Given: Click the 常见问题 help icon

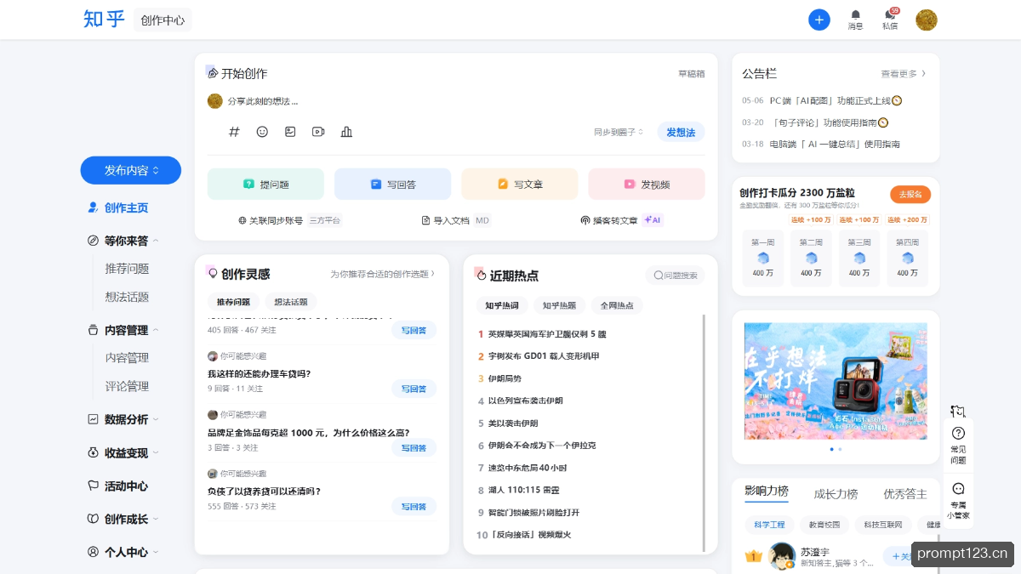Looking at the screenshot, I should 958,444.
